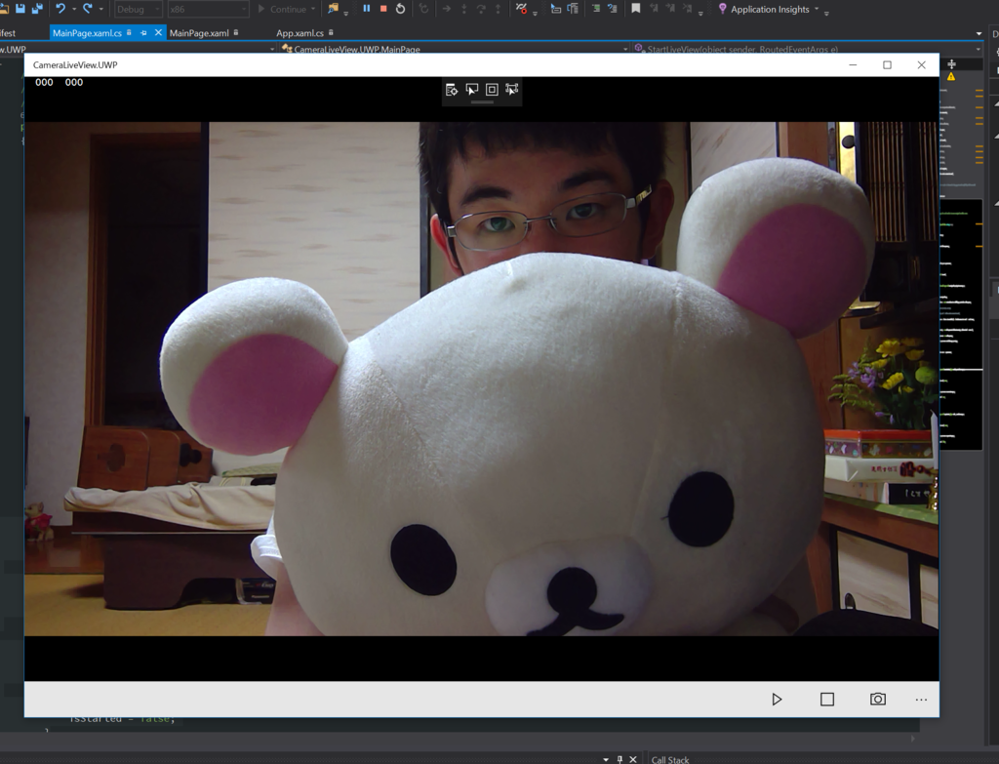Click the Show Next Statement arrow
This screenshot has height=764, width=999.
click(446, 8)
